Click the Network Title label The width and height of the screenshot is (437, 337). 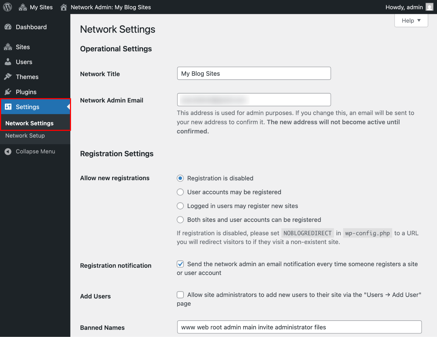click(100, 74)
